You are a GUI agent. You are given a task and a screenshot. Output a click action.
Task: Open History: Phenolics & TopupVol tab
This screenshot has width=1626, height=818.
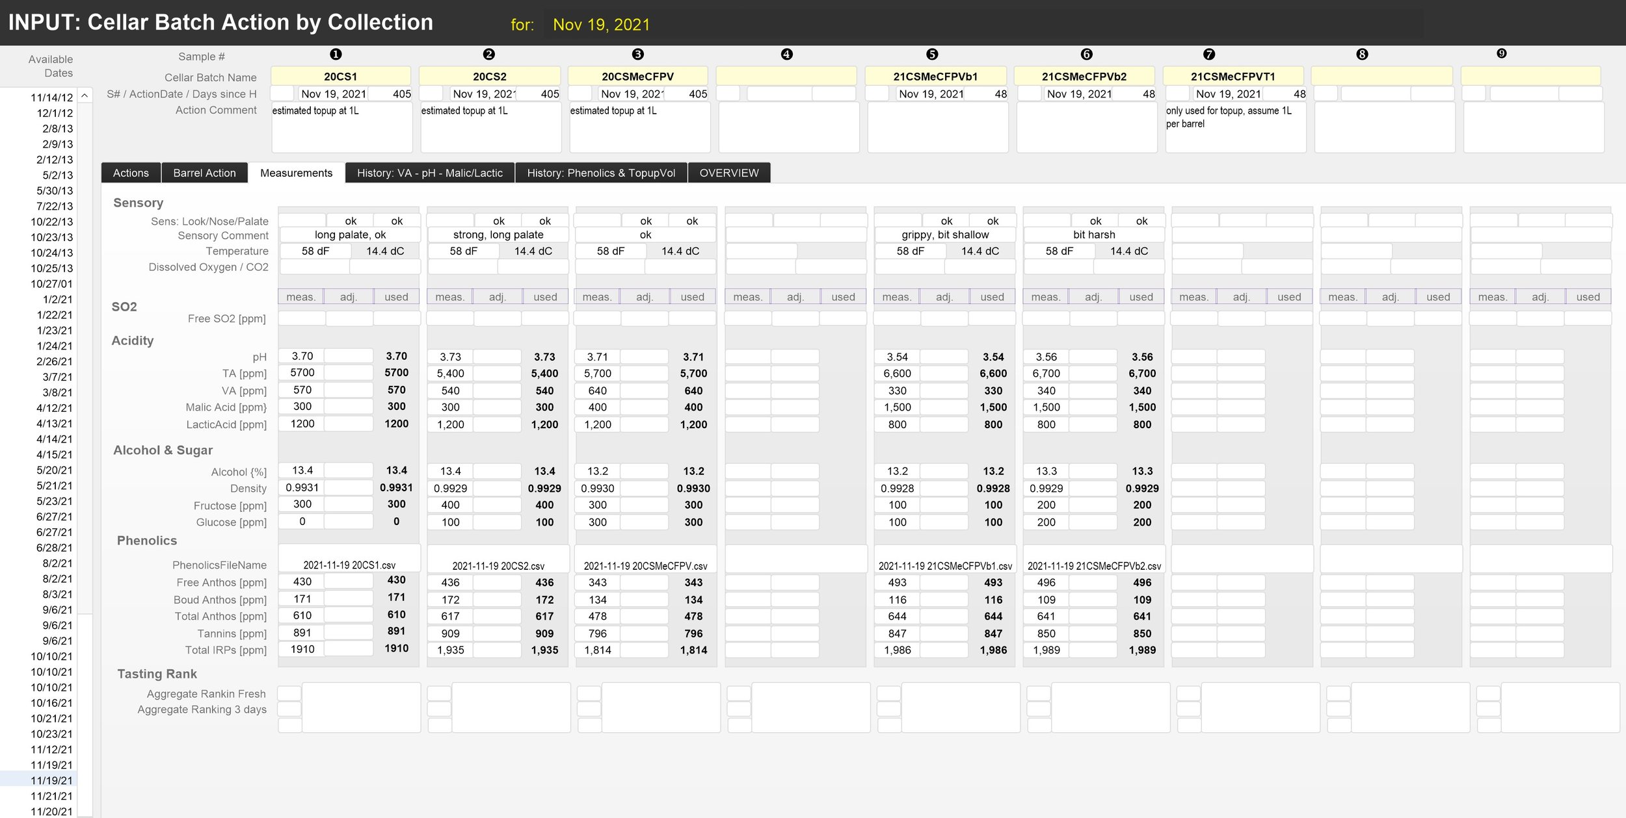pos(601,173)
